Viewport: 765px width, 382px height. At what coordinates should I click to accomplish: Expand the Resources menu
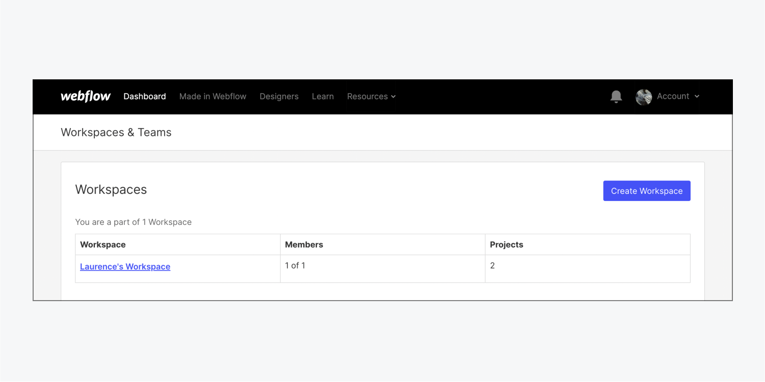(371, 96)
